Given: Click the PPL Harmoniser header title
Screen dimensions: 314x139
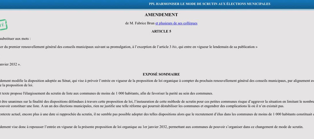Looking at the screenshot, I should pos(209,4).
